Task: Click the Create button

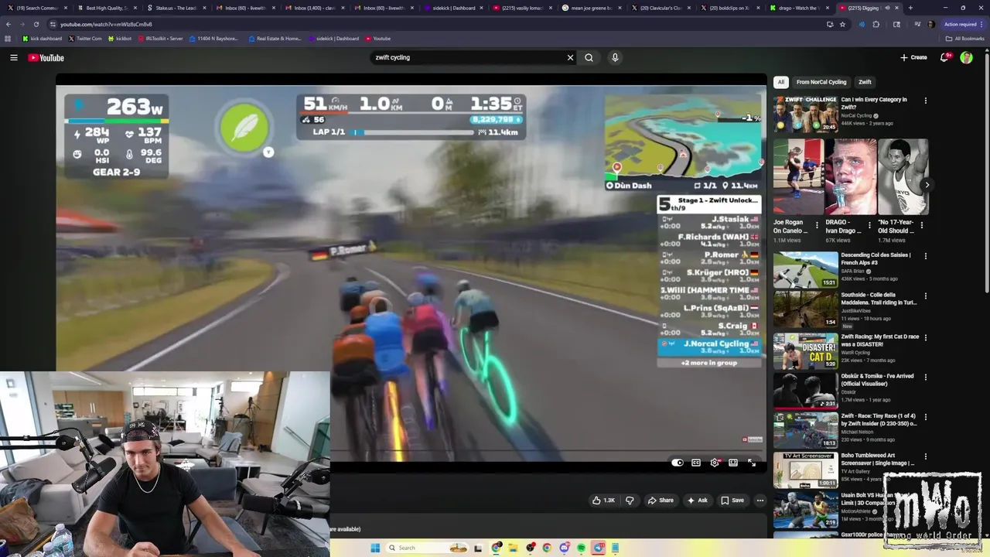Action: coord(913,57)
